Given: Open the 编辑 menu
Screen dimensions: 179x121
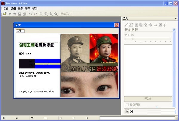Looking at the screenshot, I should tap(13, 9).
